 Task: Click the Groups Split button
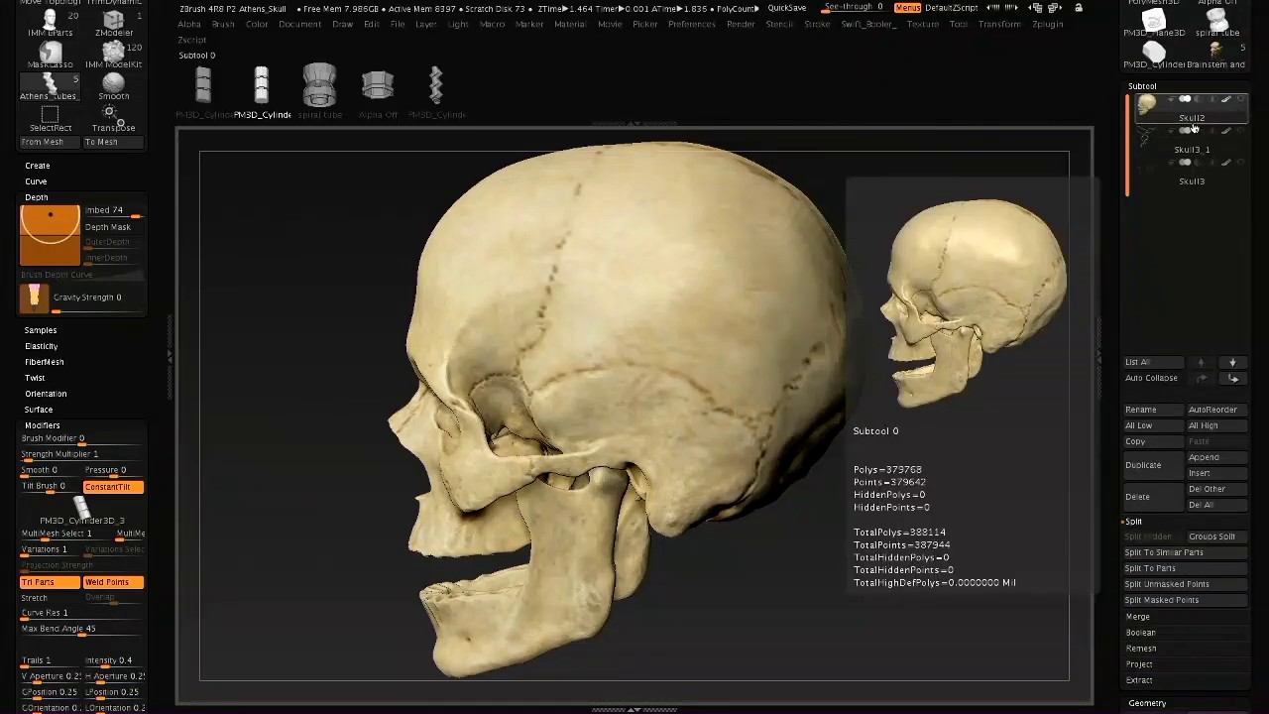tap(1215, 536)
